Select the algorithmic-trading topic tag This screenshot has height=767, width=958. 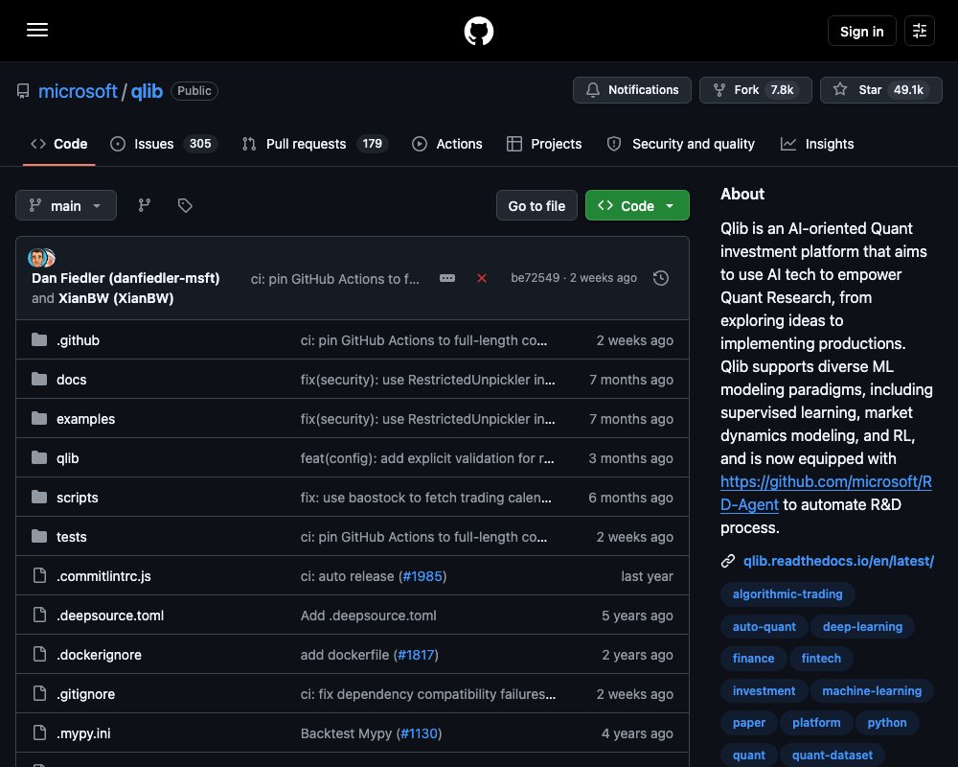(x=787, y=593)
